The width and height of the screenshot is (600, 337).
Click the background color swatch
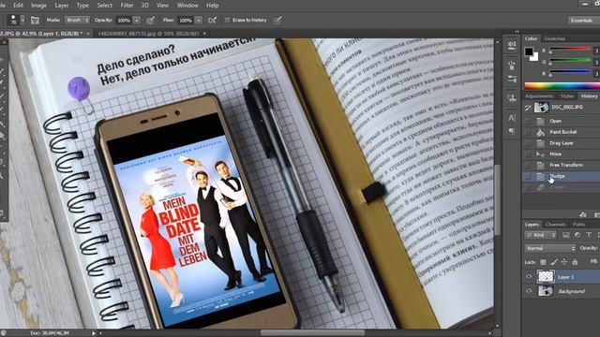(x=534, y=57)
